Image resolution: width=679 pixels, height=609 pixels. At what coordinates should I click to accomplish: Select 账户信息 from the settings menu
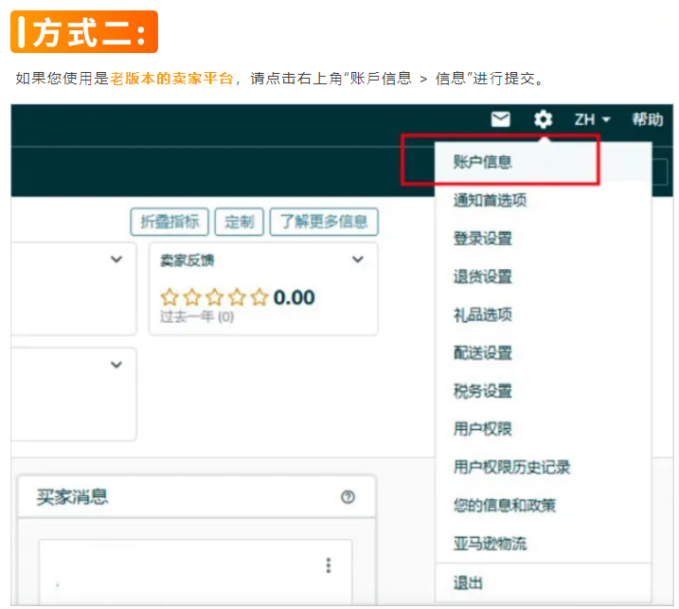point(482,162)
